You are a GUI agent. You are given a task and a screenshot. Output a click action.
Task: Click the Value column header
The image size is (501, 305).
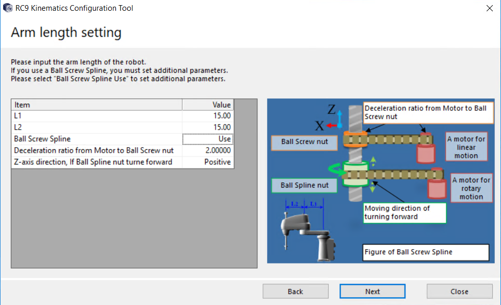pos(208,105)
